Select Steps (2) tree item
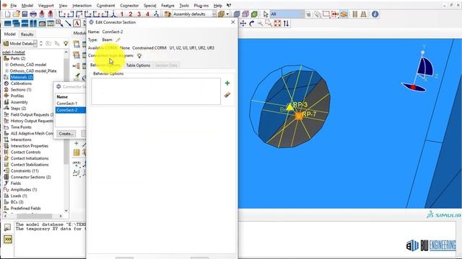The height and width of the screenshot is (259, 462). [x=18, y=109]
